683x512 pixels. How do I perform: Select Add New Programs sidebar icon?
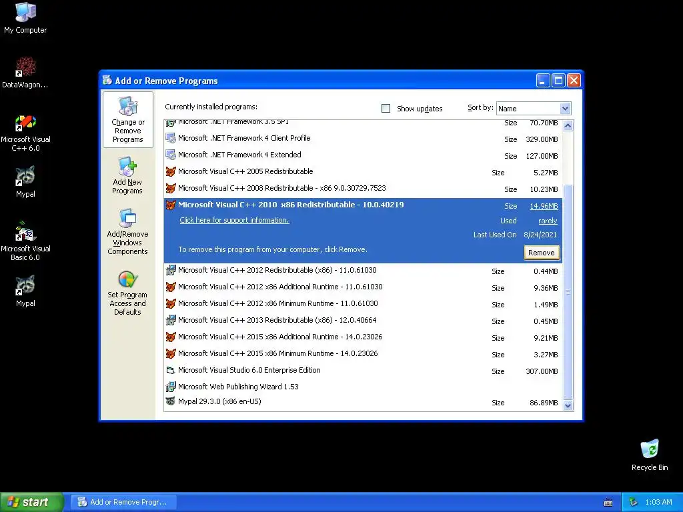(127, 175)
